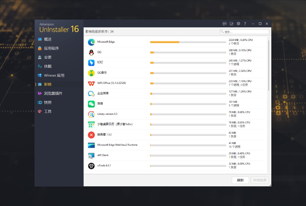Select the 企业微信 app icon
Screen dimensions: 306x206
(91, 94)
